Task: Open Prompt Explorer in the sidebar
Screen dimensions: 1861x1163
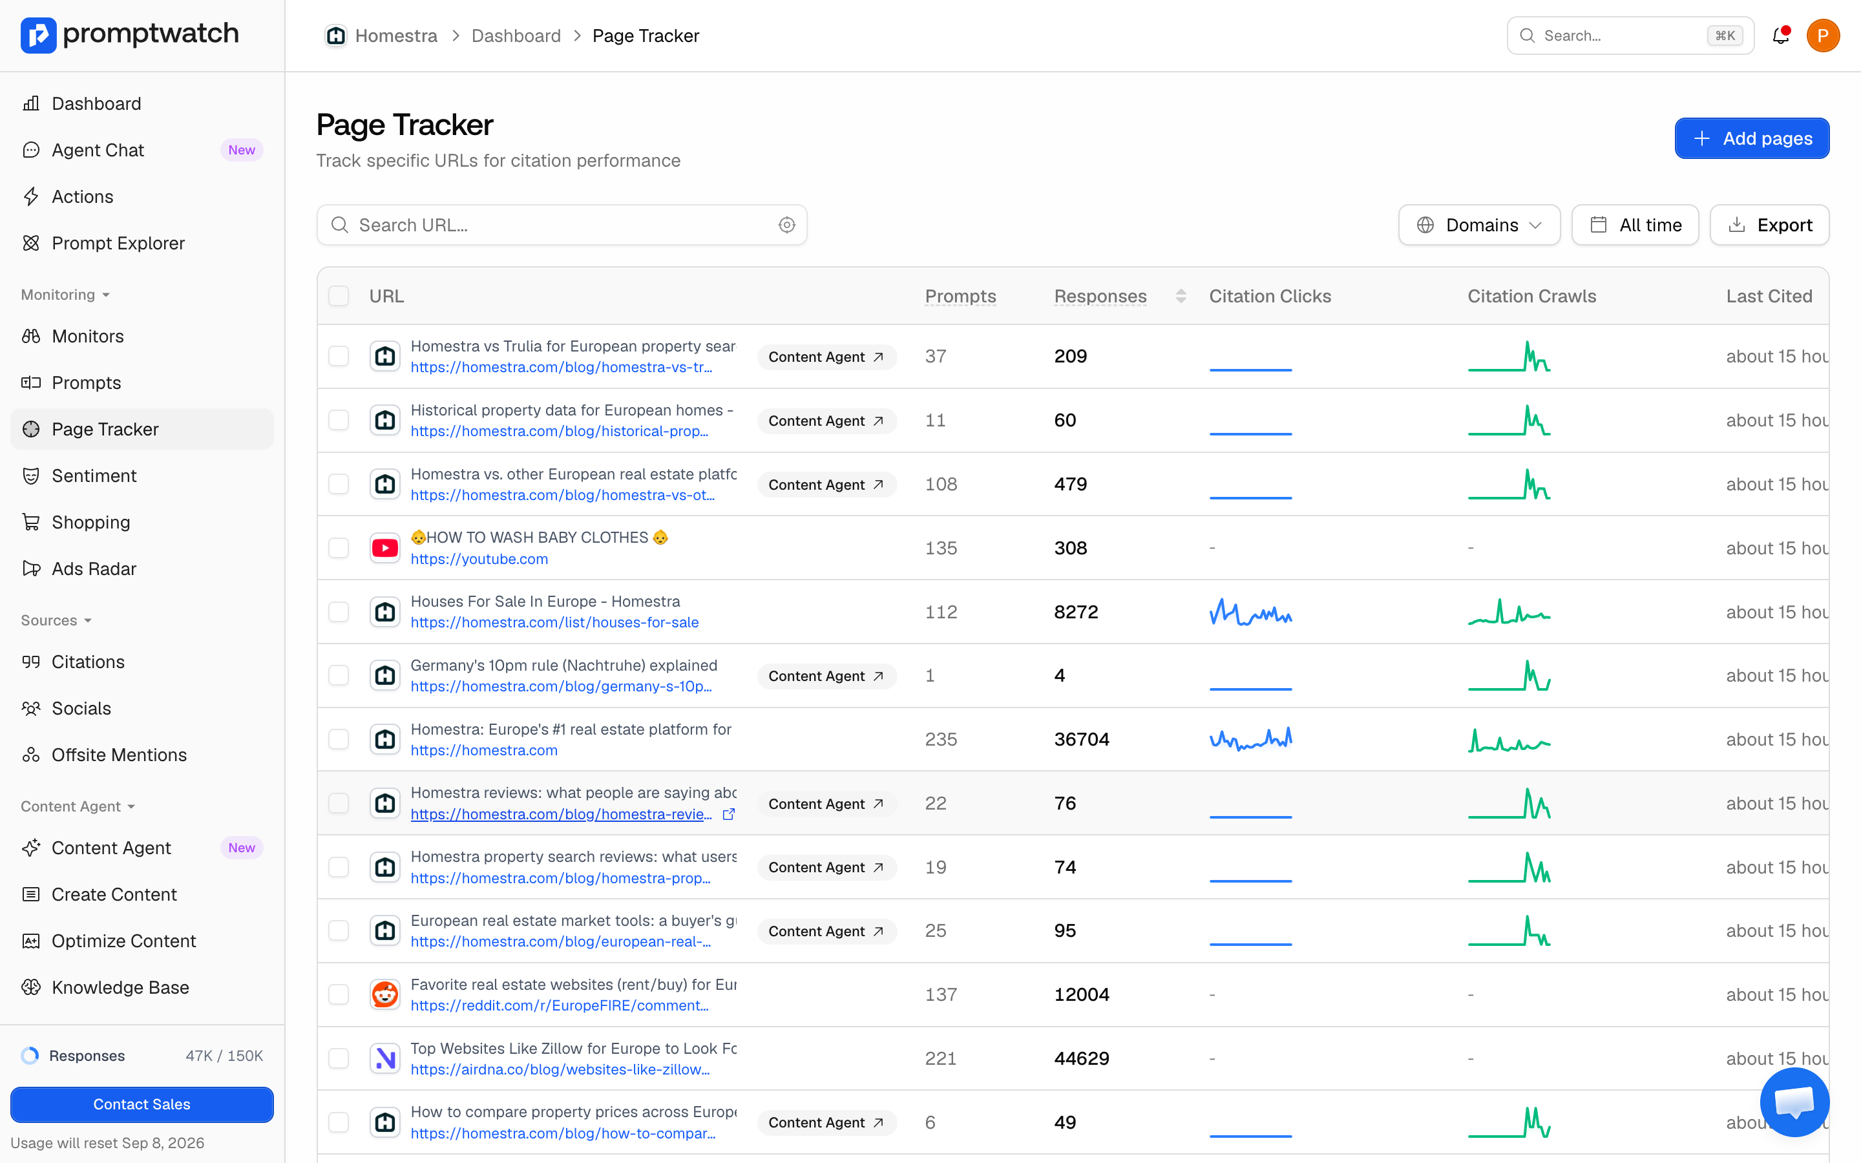Action: 142,243
